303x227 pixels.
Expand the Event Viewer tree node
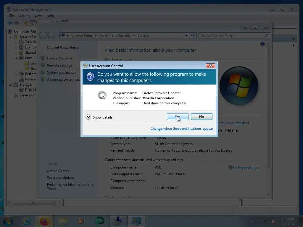coord(16,47)
